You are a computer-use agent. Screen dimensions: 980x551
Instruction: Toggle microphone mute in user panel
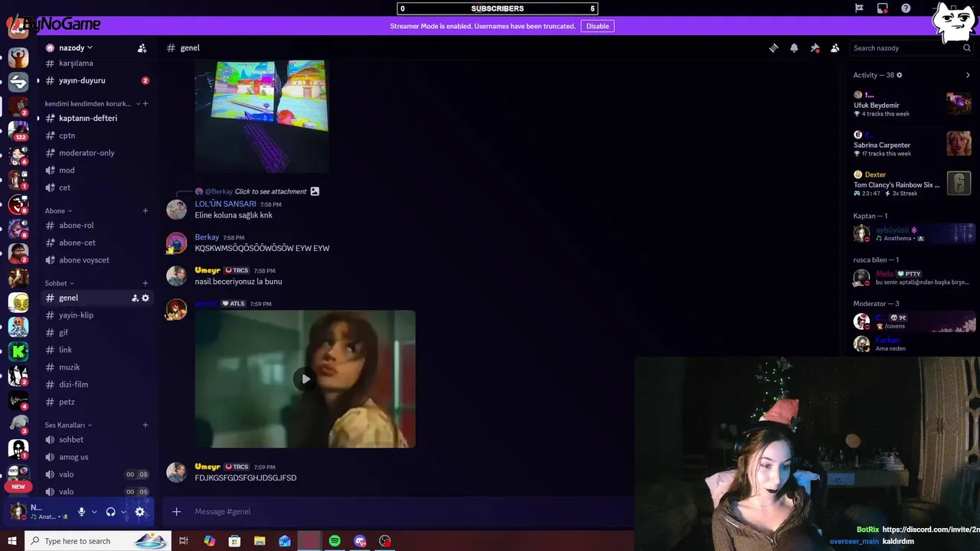tap(81, 512)
